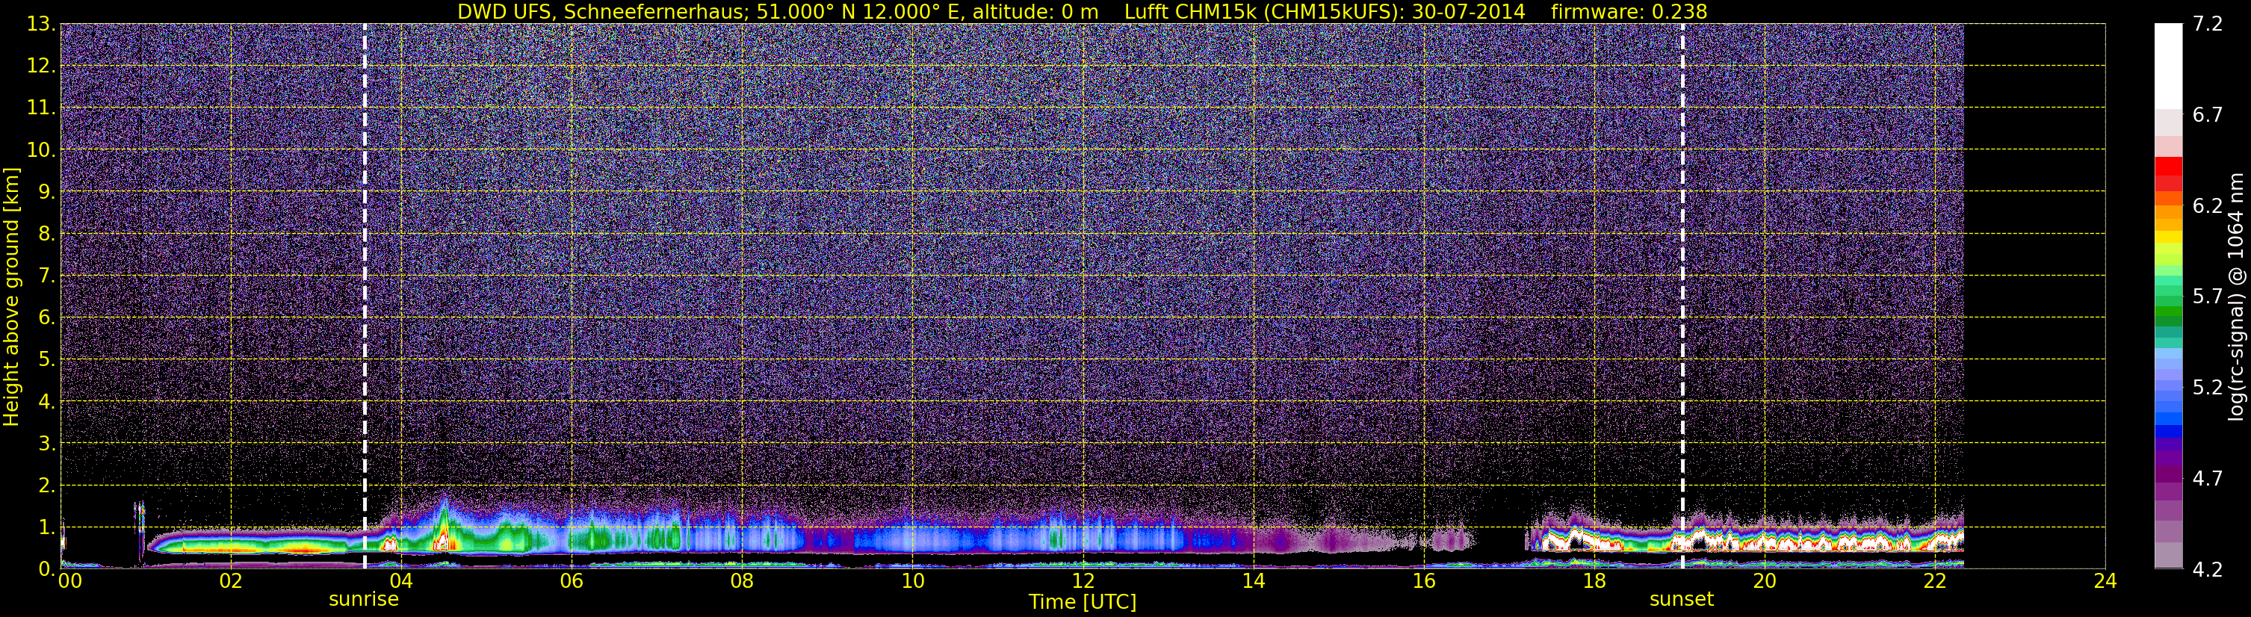2251x617 pixels.
Task: Click the time axis tick label 16
Action: click(1423, 581)
